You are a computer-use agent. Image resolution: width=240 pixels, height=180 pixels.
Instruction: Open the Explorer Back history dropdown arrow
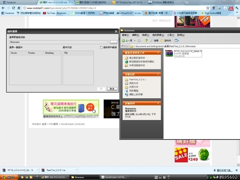(135, 40)
